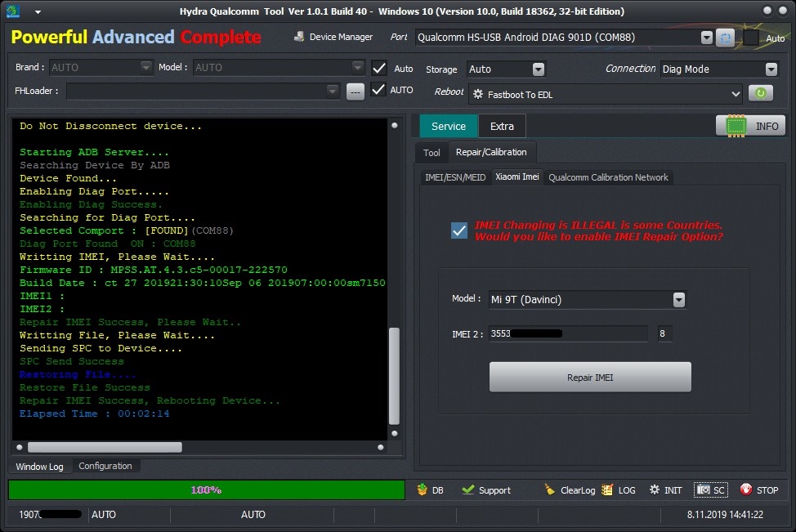Click the INIT gear icon
796x532 pixels.
(655, 490)
